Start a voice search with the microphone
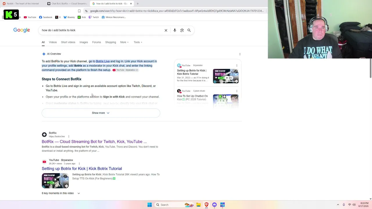The width and height of the screenshot is (372, 209). click(x=175, y=30)
